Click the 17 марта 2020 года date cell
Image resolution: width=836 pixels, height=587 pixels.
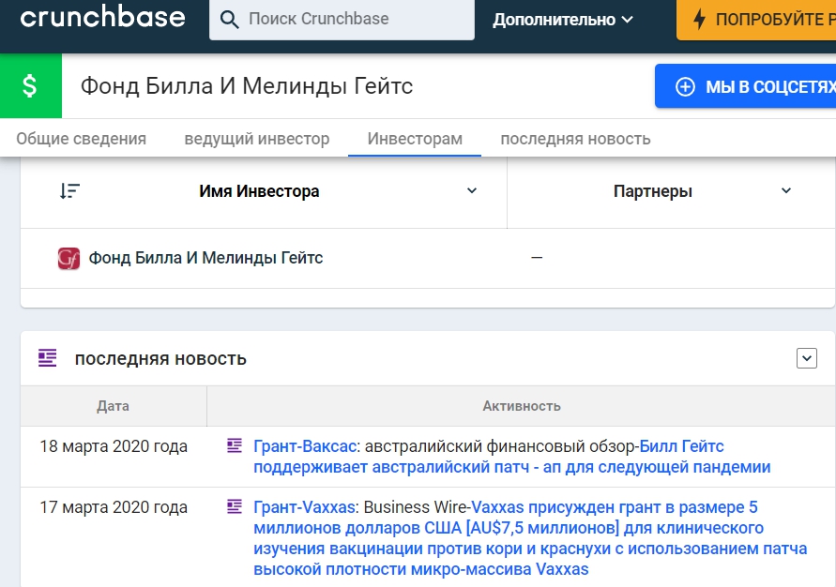tap(114, 507)
